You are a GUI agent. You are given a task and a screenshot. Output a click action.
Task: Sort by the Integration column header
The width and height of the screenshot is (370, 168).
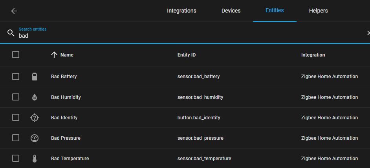313,55
